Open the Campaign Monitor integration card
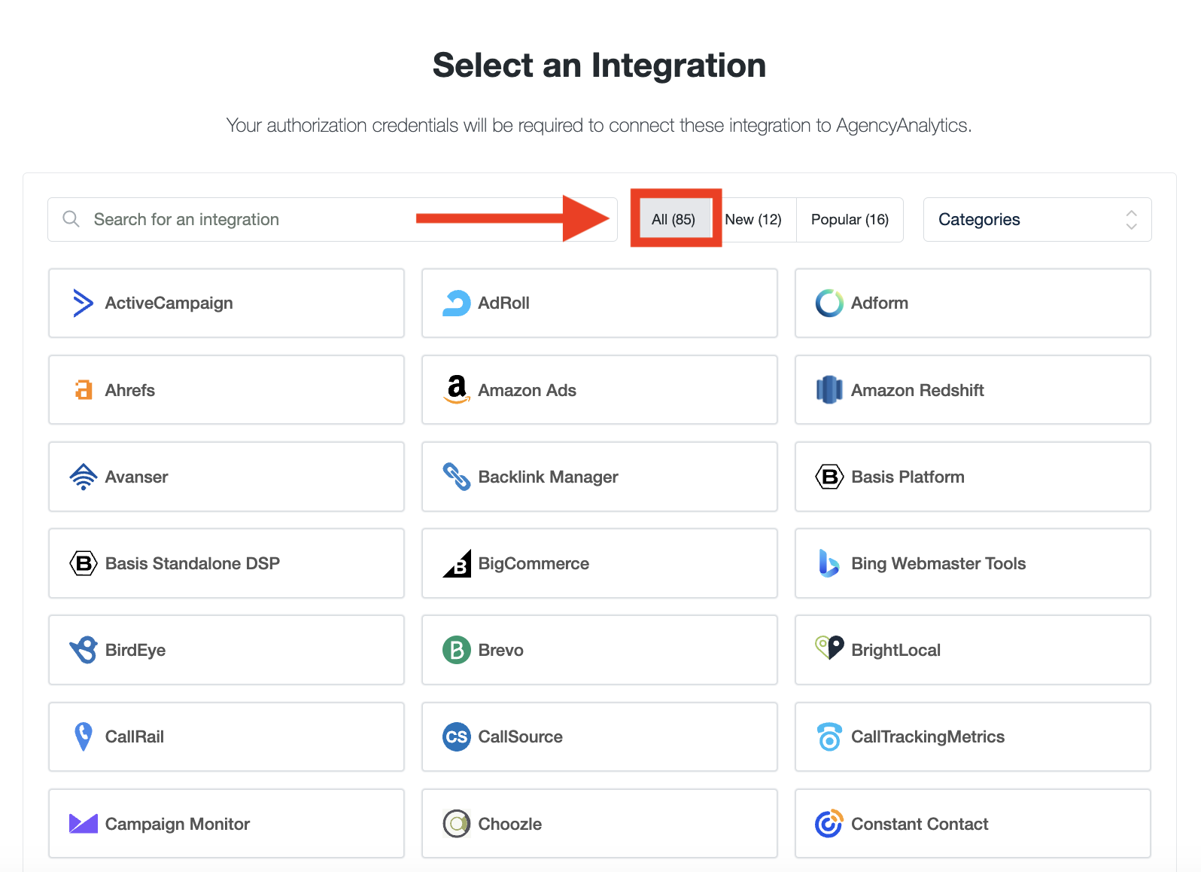Viewport: 1201px width, 872px height. 227,824
